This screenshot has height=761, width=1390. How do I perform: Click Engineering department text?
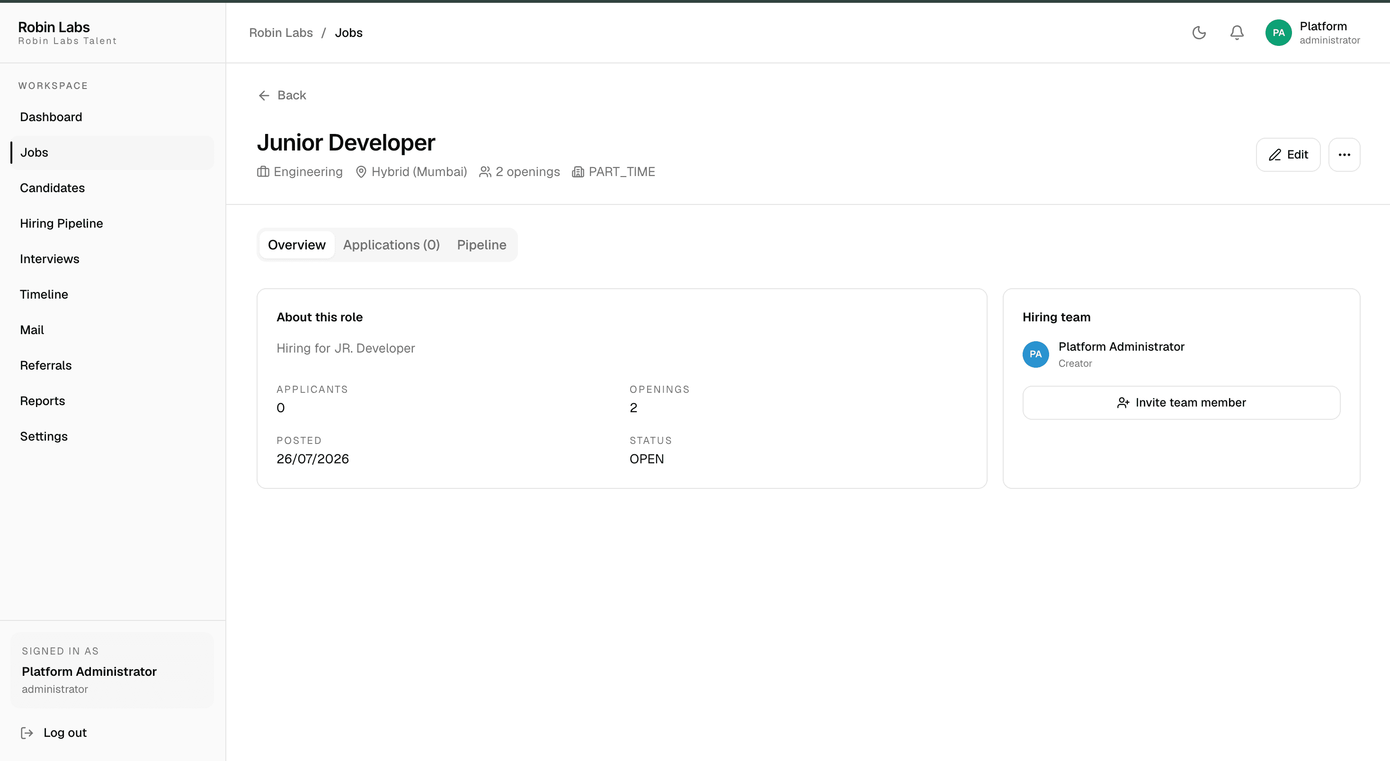tap(308, 171)
